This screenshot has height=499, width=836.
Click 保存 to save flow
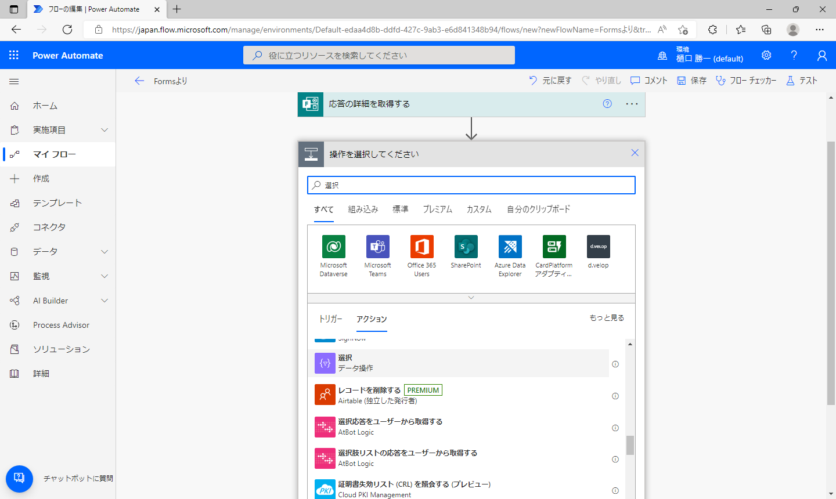point(691,81)
